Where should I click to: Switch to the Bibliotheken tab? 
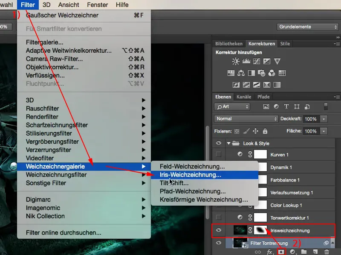[229, 44]
